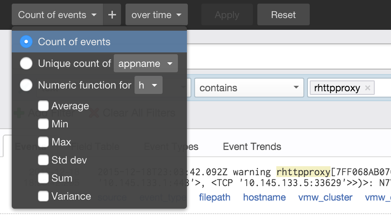Open the Event Types tab
391x215 pixels.
coord(171,147)
